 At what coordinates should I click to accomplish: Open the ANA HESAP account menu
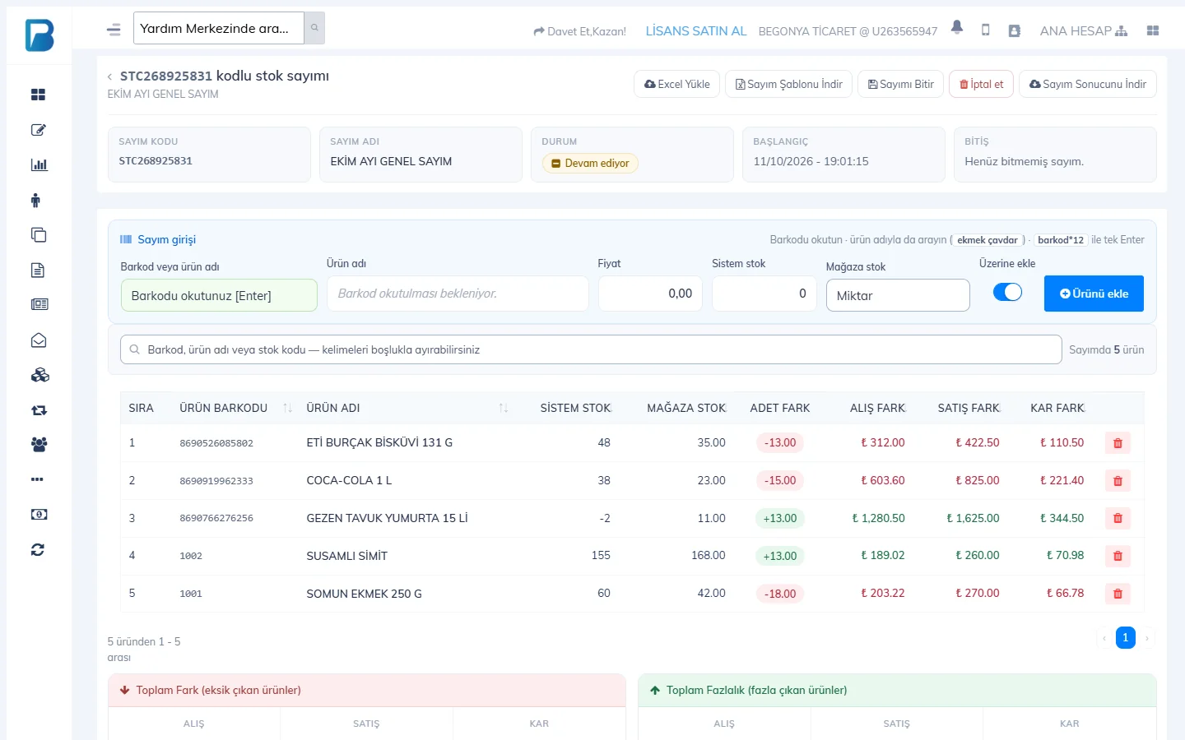pos(1083,31)
